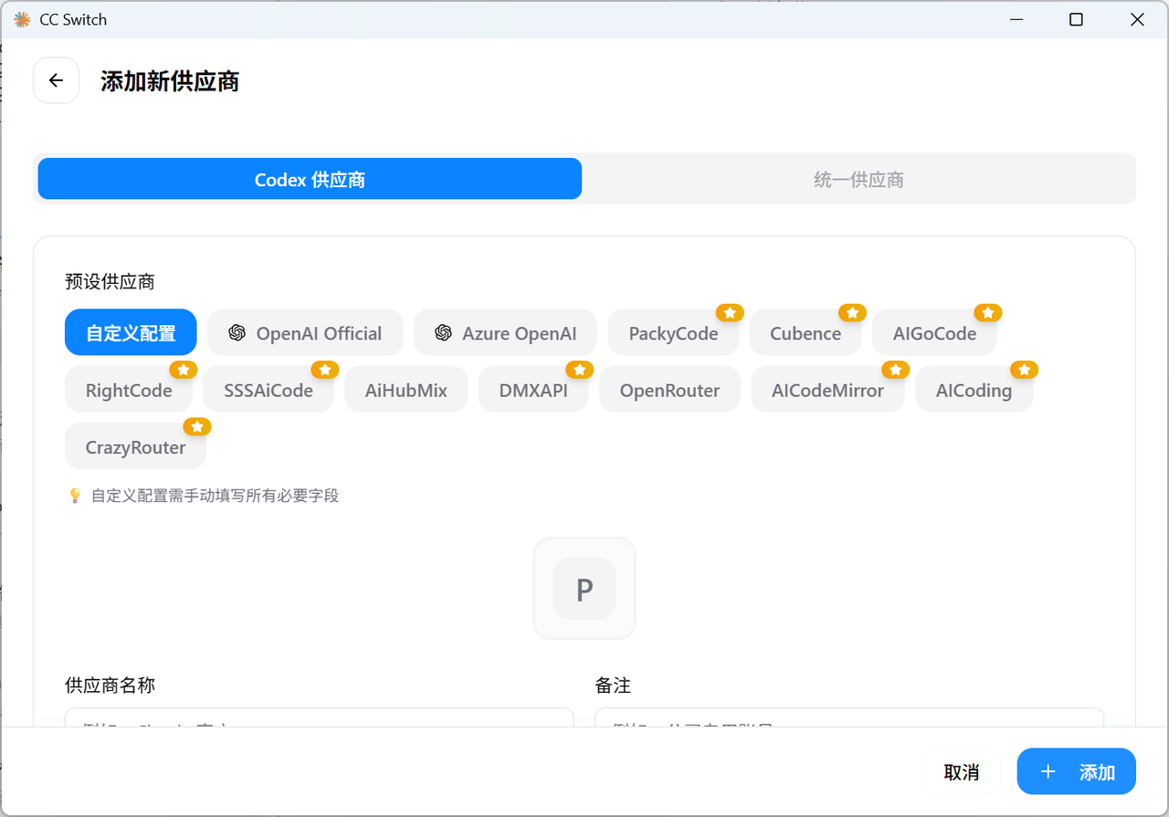Pick the RightCode preset
This screenshot has height=817, width=1169.
pyautogui.click(x=129, y=390)
